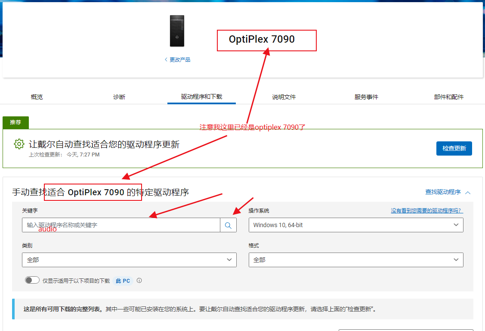Click the 上次检查更新 今天, 7:27 PM text
The width and height of the screenshot is (485, 331).
point(64,154)
